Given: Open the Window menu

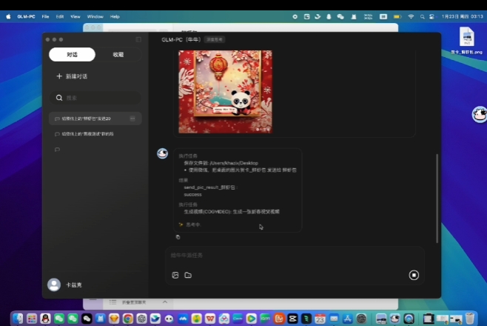Looking at the screenshot, I should click(x=95, y=16).
